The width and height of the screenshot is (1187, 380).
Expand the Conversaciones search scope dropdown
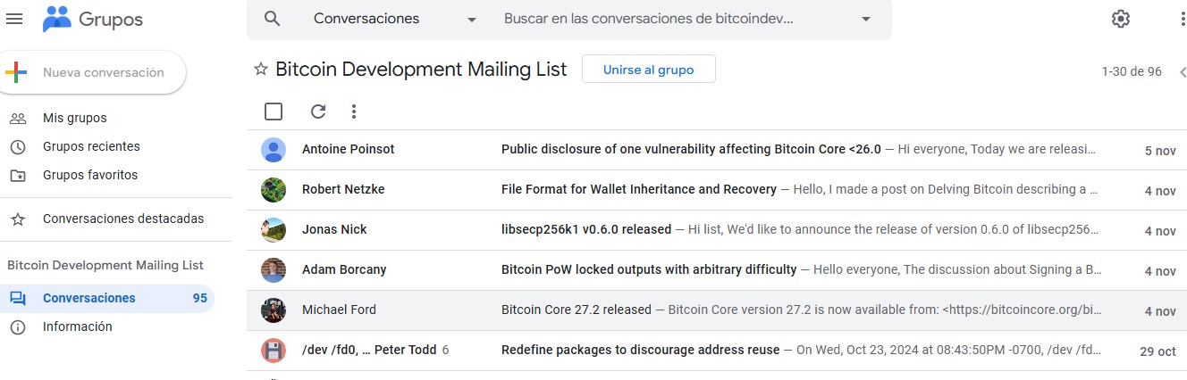(x=472, y=19)
